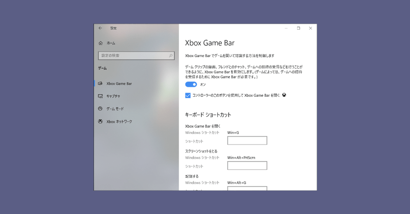Focus the 設定の検索 search box
The width and height of the screenshot is (410, 214).
click(x=136, y=55)
